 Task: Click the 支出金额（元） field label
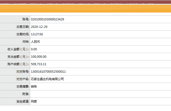pyautogui.click(x=18, y=57)
